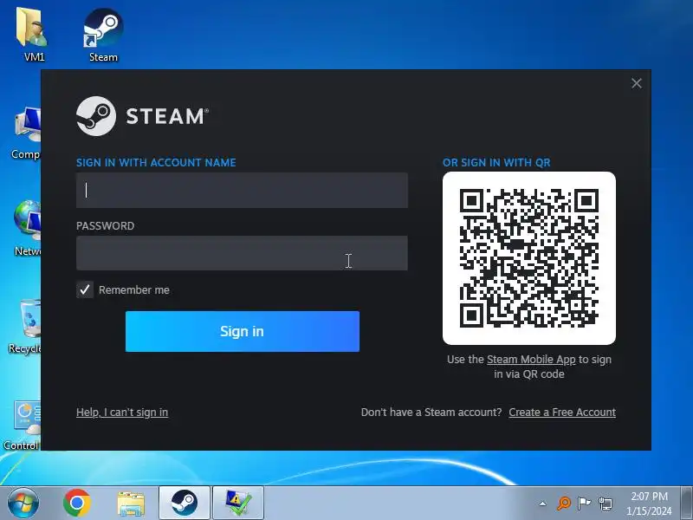The width and height of the screenshot is (693, 520).
Task: Open the VM1 user folder icon
Action: [x=34, y=36]
